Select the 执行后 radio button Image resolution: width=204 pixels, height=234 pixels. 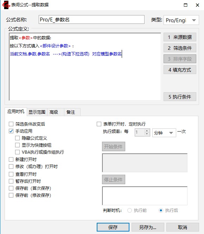161,210
